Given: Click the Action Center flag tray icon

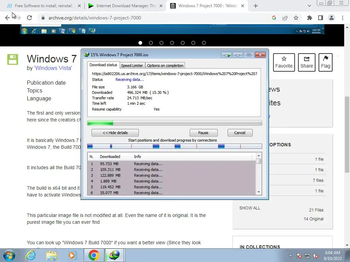Looking at the screenshot, I should click(299, 256).
